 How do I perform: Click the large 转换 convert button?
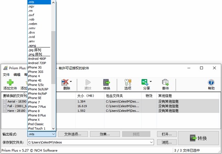pos(198,138)
